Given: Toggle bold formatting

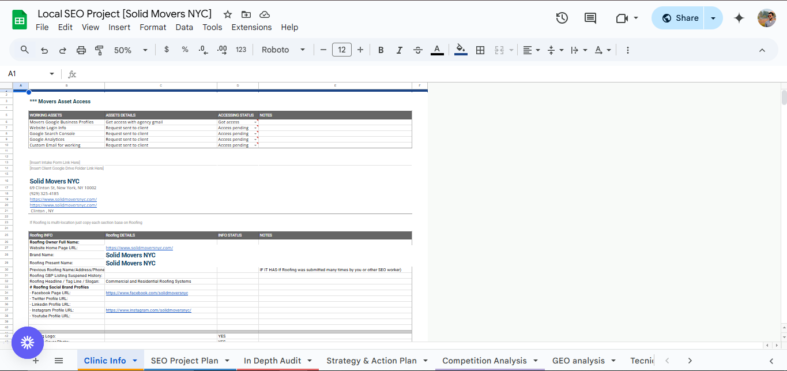Looking at the screenshot, I should point(381,50).
